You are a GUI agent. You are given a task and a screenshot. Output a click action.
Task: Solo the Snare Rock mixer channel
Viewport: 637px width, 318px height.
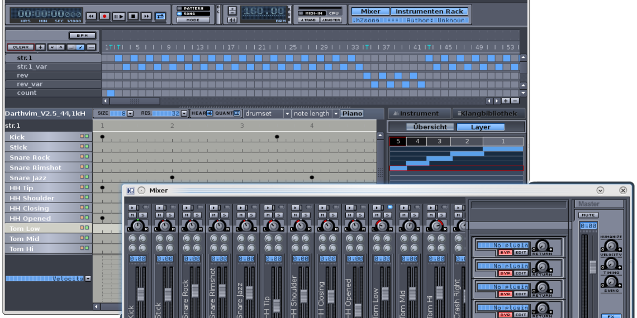tap(197, 215)
